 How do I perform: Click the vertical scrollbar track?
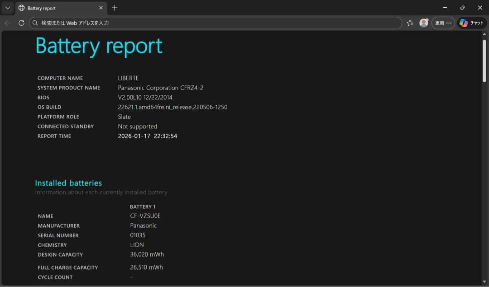click(x=485, y=158)
